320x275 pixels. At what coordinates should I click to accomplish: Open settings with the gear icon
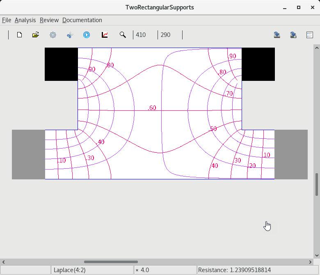[53, 35]
